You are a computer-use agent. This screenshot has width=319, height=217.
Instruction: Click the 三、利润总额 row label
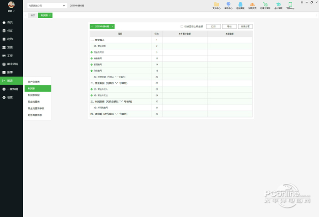(111, 102)
